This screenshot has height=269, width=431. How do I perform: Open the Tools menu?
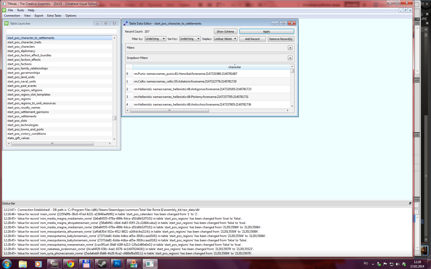pyautogui.click(x=21, y=10)
